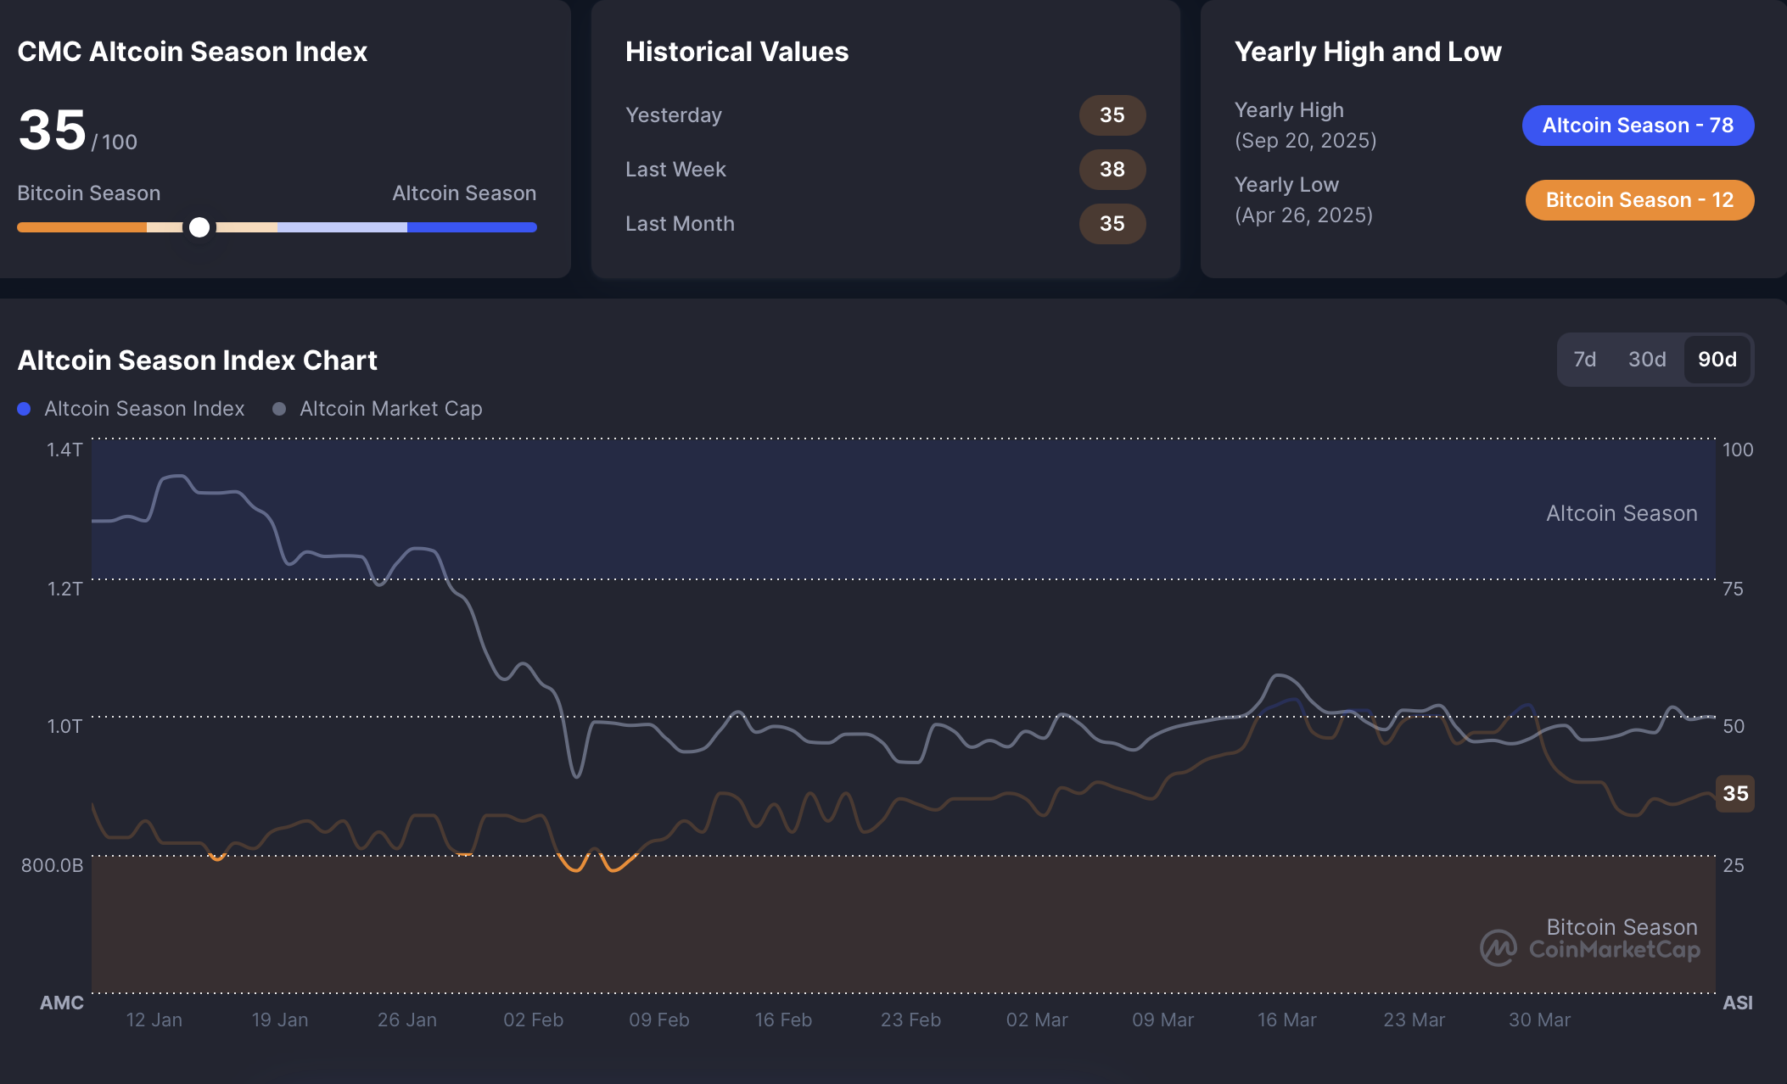Screen dimensions: 1787x1084
Task: Click the white slider knob on season gauge
Action: [199, 227]
